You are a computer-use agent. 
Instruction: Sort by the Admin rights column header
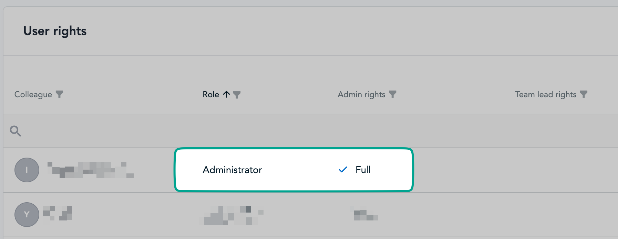pos(361,94)
